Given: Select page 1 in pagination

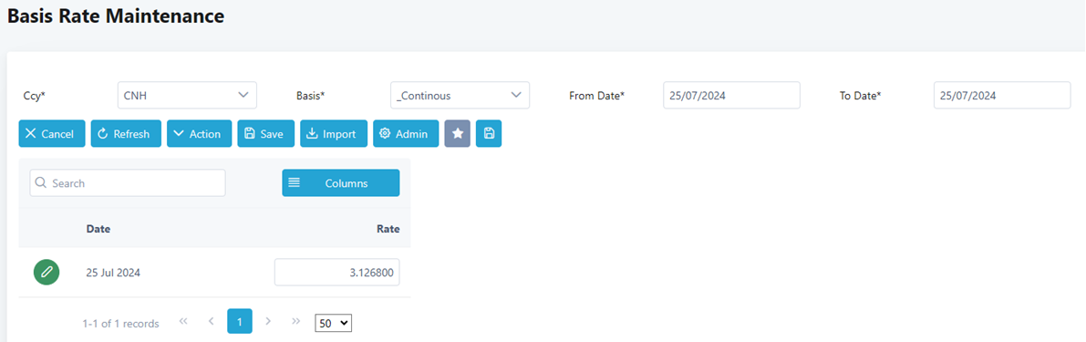Looking at the screenshot, I should 240,321.
